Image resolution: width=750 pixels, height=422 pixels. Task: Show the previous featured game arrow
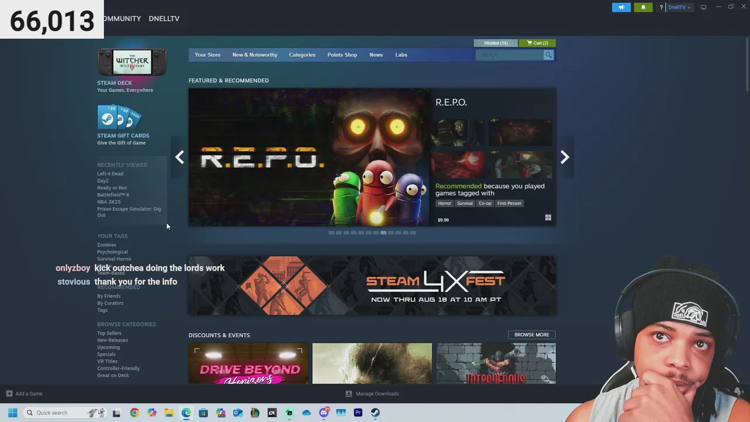179,157
